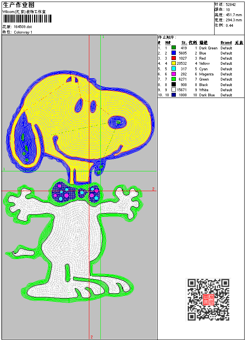245x340 pixels.
Task: Click the St. column header
Action: point(184,43)
